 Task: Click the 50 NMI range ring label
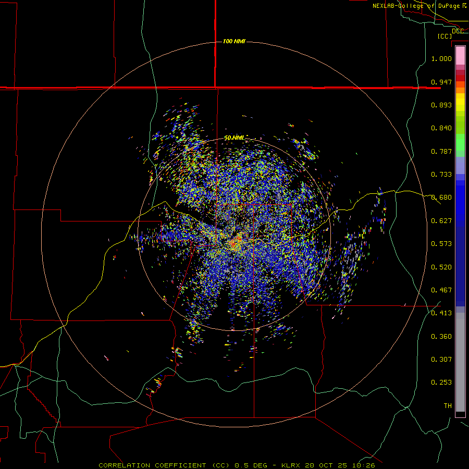pyautogui.click(x=234, y=138)
